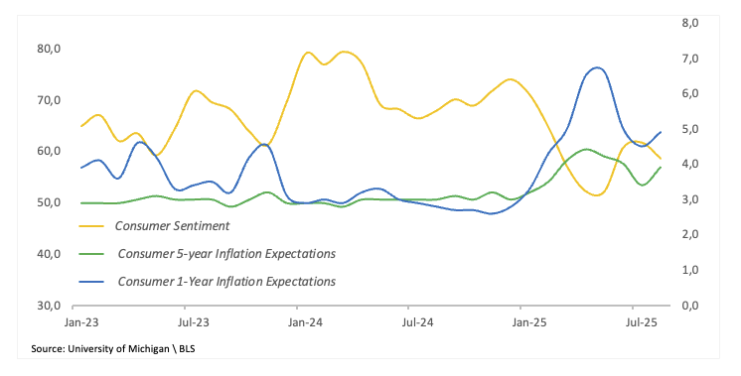Click the Jan-23 x-axis label

point(81,322)
